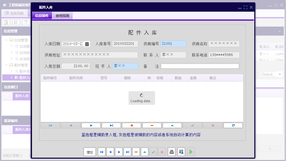Click the delete-row minus icon in grid navigator
The width and height of the screenshot is (286, 161).
point(152,125)
